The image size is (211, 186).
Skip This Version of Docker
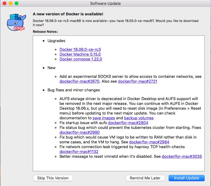[53, 178]
